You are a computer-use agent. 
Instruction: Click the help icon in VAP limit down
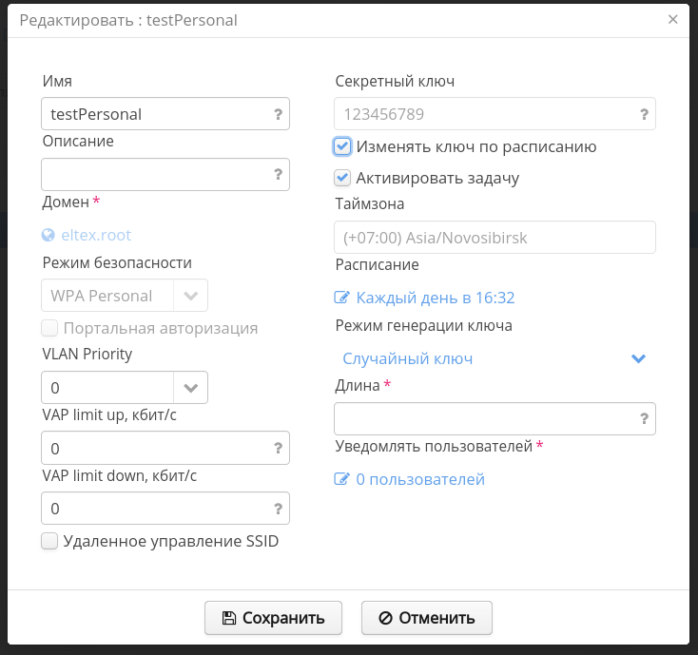[x=278, y=508]
